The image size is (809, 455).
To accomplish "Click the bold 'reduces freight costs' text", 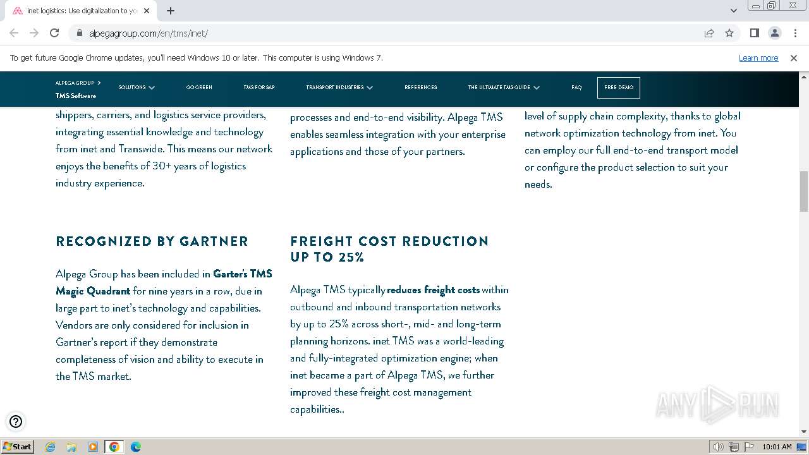I will [x=434, y=289].
